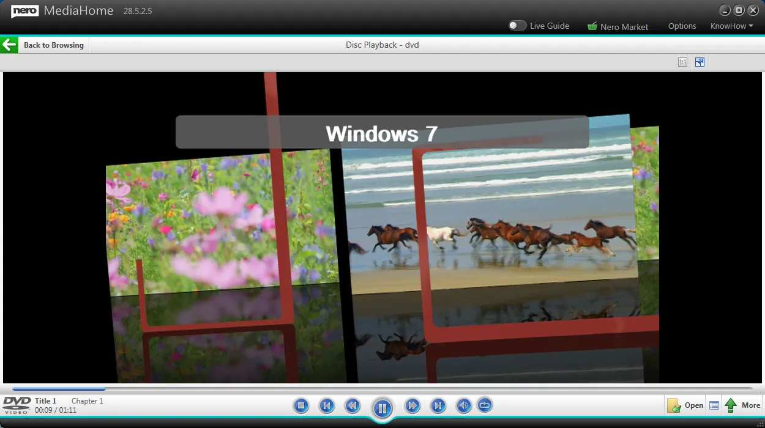Stop the DVD playback
Image resolution: width=765 pixels, height=428 pixels.
coord(301,405)
